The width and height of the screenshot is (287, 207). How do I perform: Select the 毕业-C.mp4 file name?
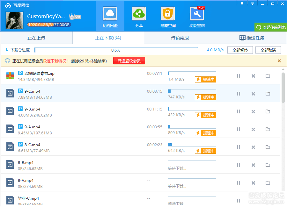pyautogui.click(x=28, y=198)
